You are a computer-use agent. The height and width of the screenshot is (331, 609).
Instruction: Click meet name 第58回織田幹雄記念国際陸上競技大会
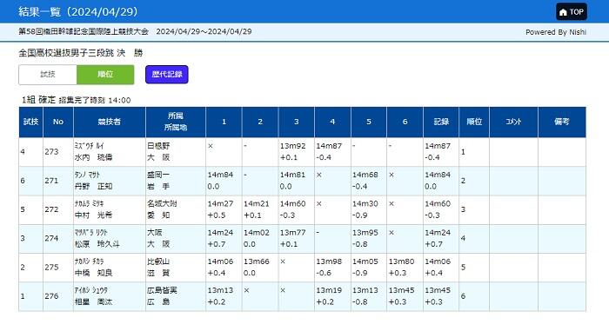(x=84, y=32)
